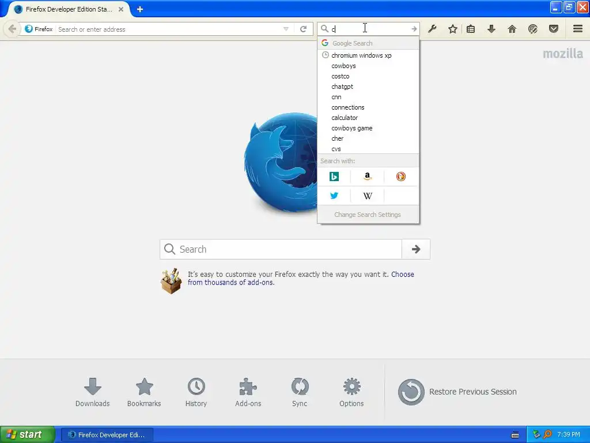The height and width of the screenshot is (443, 590).
Task: Click the globe icon in toolbar
Action: (533, 29)
